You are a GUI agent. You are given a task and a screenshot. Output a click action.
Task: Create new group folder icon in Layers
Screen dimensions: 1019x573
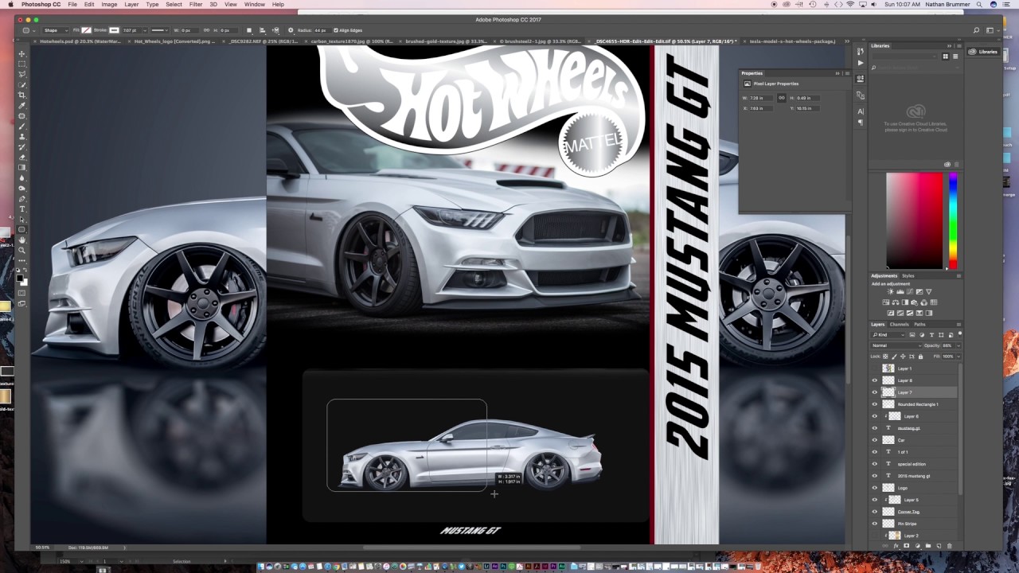[x=928, y=546]
